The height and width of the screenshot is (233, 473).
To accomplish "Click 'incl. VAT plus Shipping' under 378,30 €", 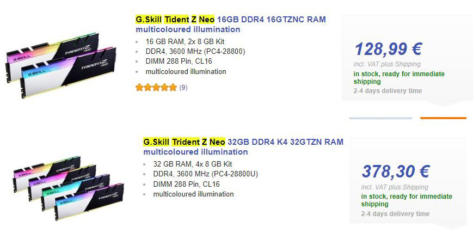I will click(x=395, y=188).
